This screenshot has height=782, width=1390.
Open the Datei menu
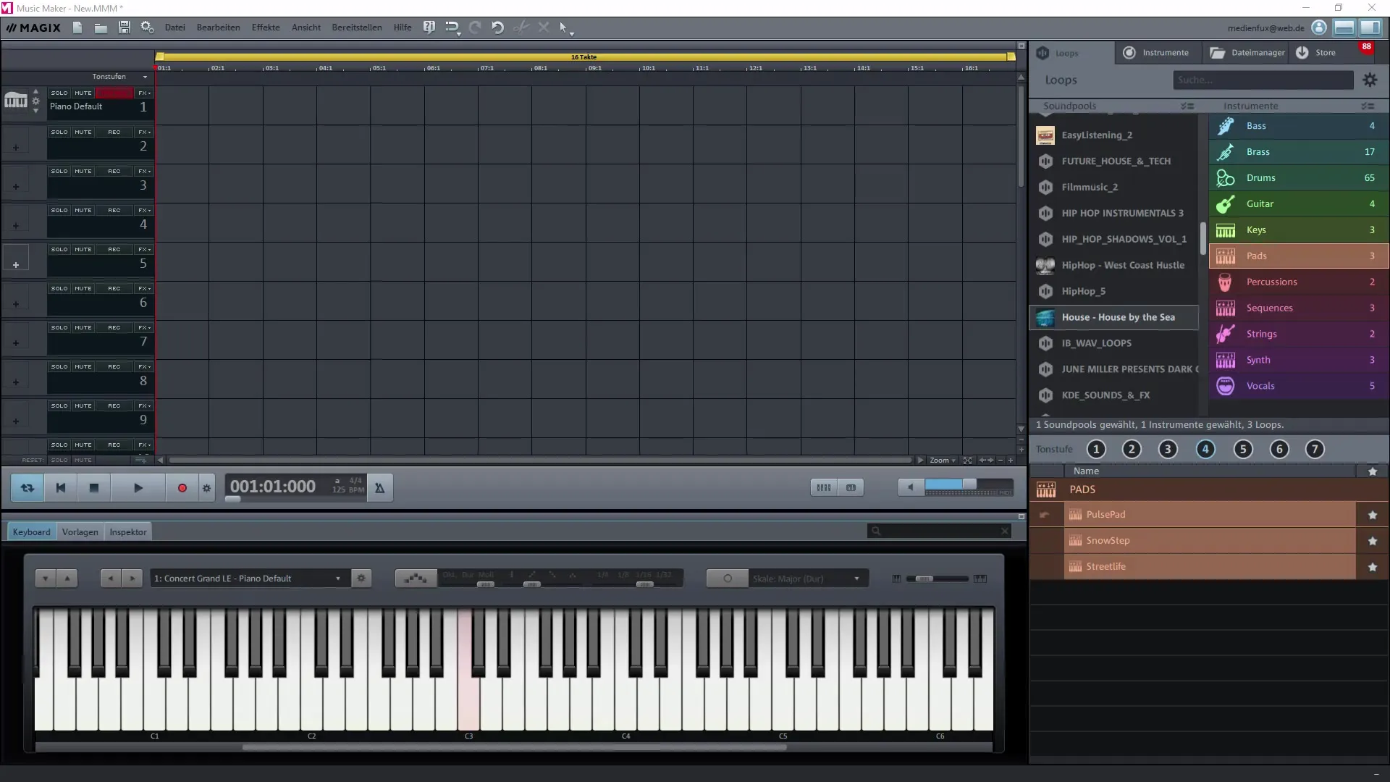point(174,28)
